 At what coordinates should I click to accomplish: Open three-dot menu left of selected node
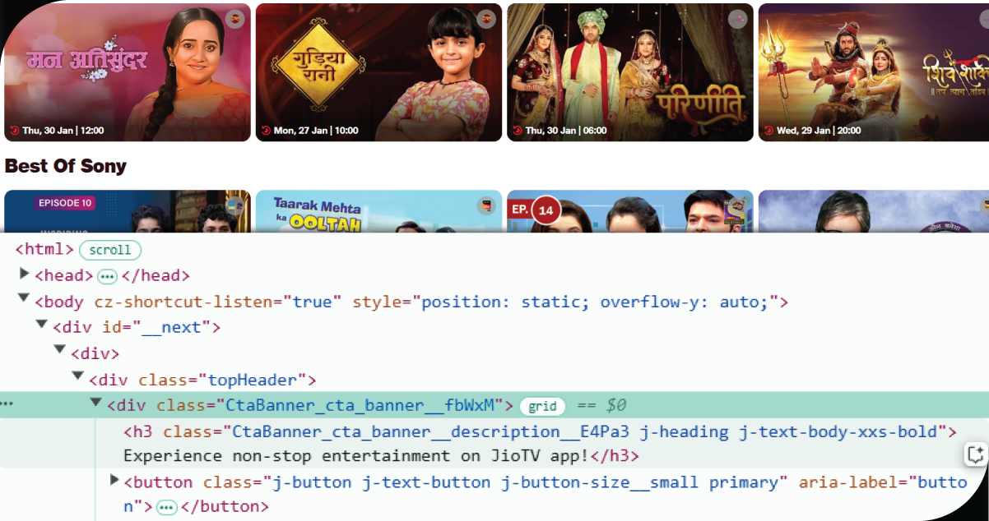[7, 404]
